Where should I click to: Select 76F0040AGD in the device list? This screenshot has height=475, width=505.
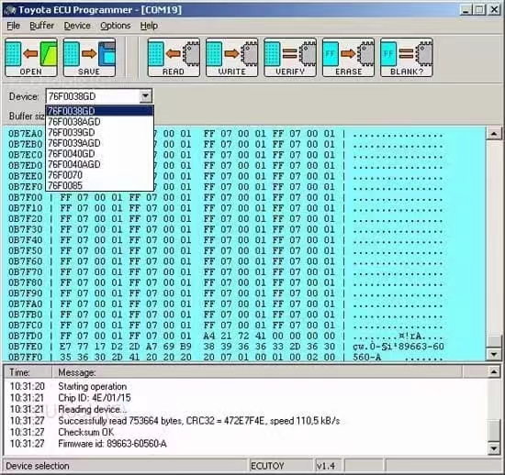99,164
